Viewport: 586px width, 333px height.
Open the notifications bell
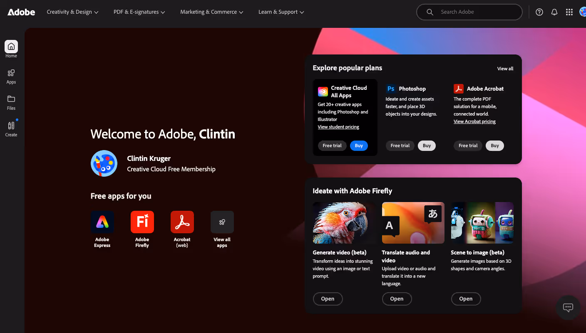tap(554, 12)
